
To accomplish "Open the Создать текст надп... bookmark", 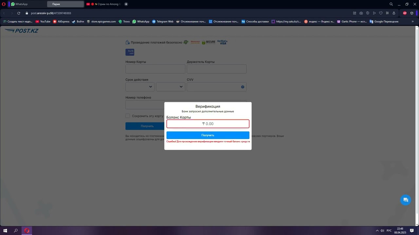I will [x=18, y=22].
